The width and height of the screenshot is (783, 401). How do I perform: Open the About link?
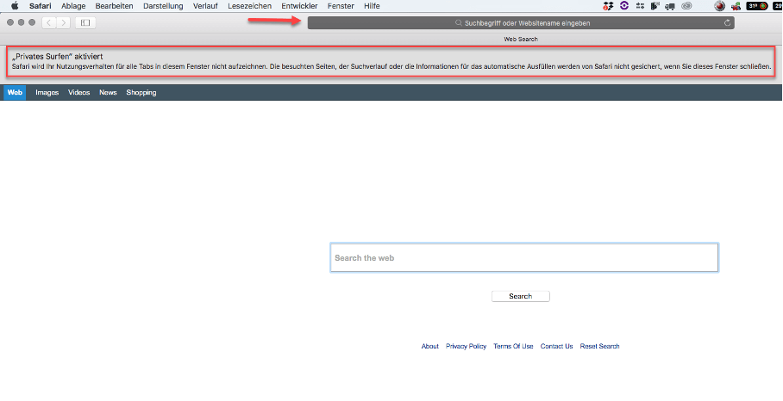430,346
